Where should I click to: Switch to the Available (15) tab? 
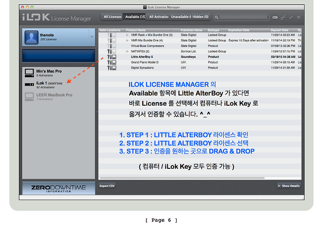click(x=135, y=17)
